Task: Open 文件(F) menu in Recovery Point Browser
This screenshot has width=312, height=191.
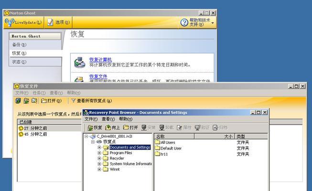Action: 91,119
